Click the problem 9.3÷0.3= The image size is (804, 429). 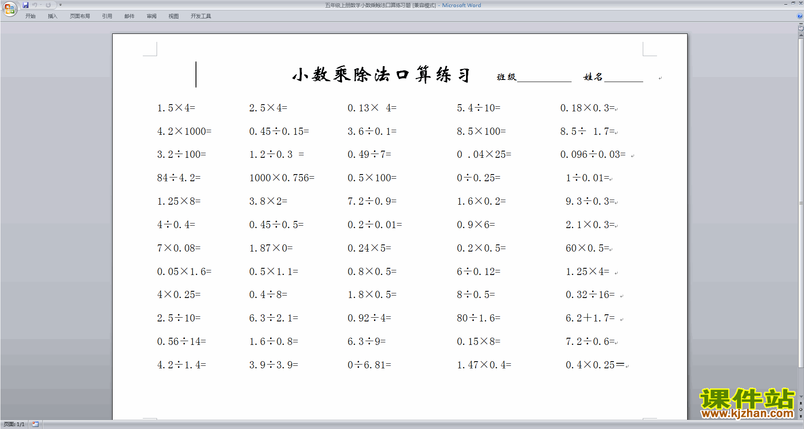pos(590,201)
